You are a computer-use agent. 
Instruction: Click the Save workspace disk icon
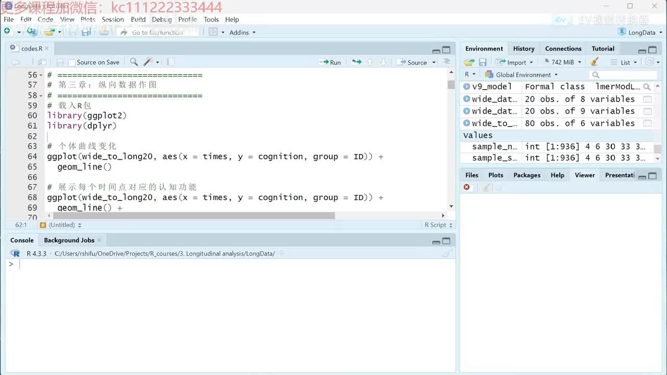tap(483, 62)
